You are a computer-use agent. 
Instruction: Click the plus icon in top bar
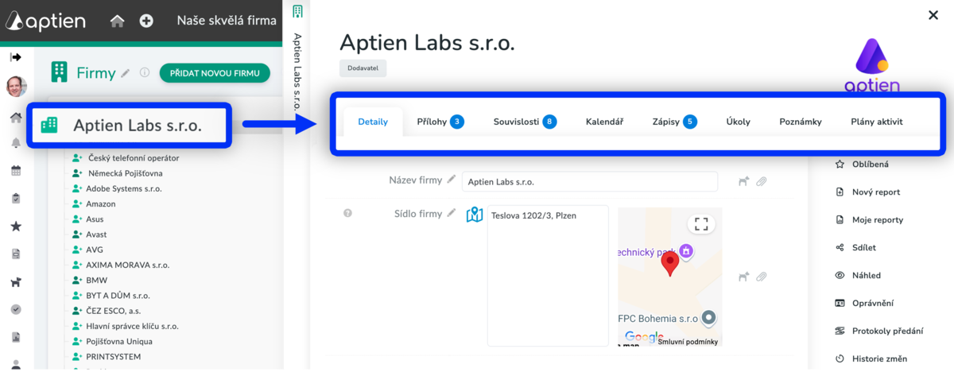pyautogui.click(x=146, y=21)
